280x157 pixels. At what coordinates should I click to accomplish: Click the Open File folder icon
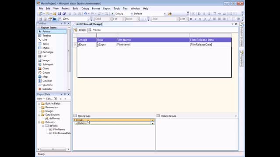click(x=54, y=14)
